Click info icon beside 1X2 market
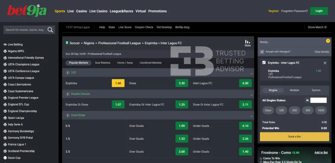Screen dimensions: 335x163 tap(68, 72)
